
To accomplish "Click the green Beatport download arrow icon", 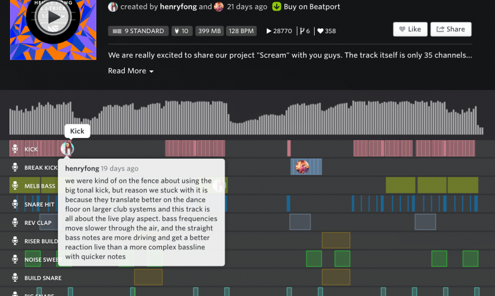I will [276, 7].
